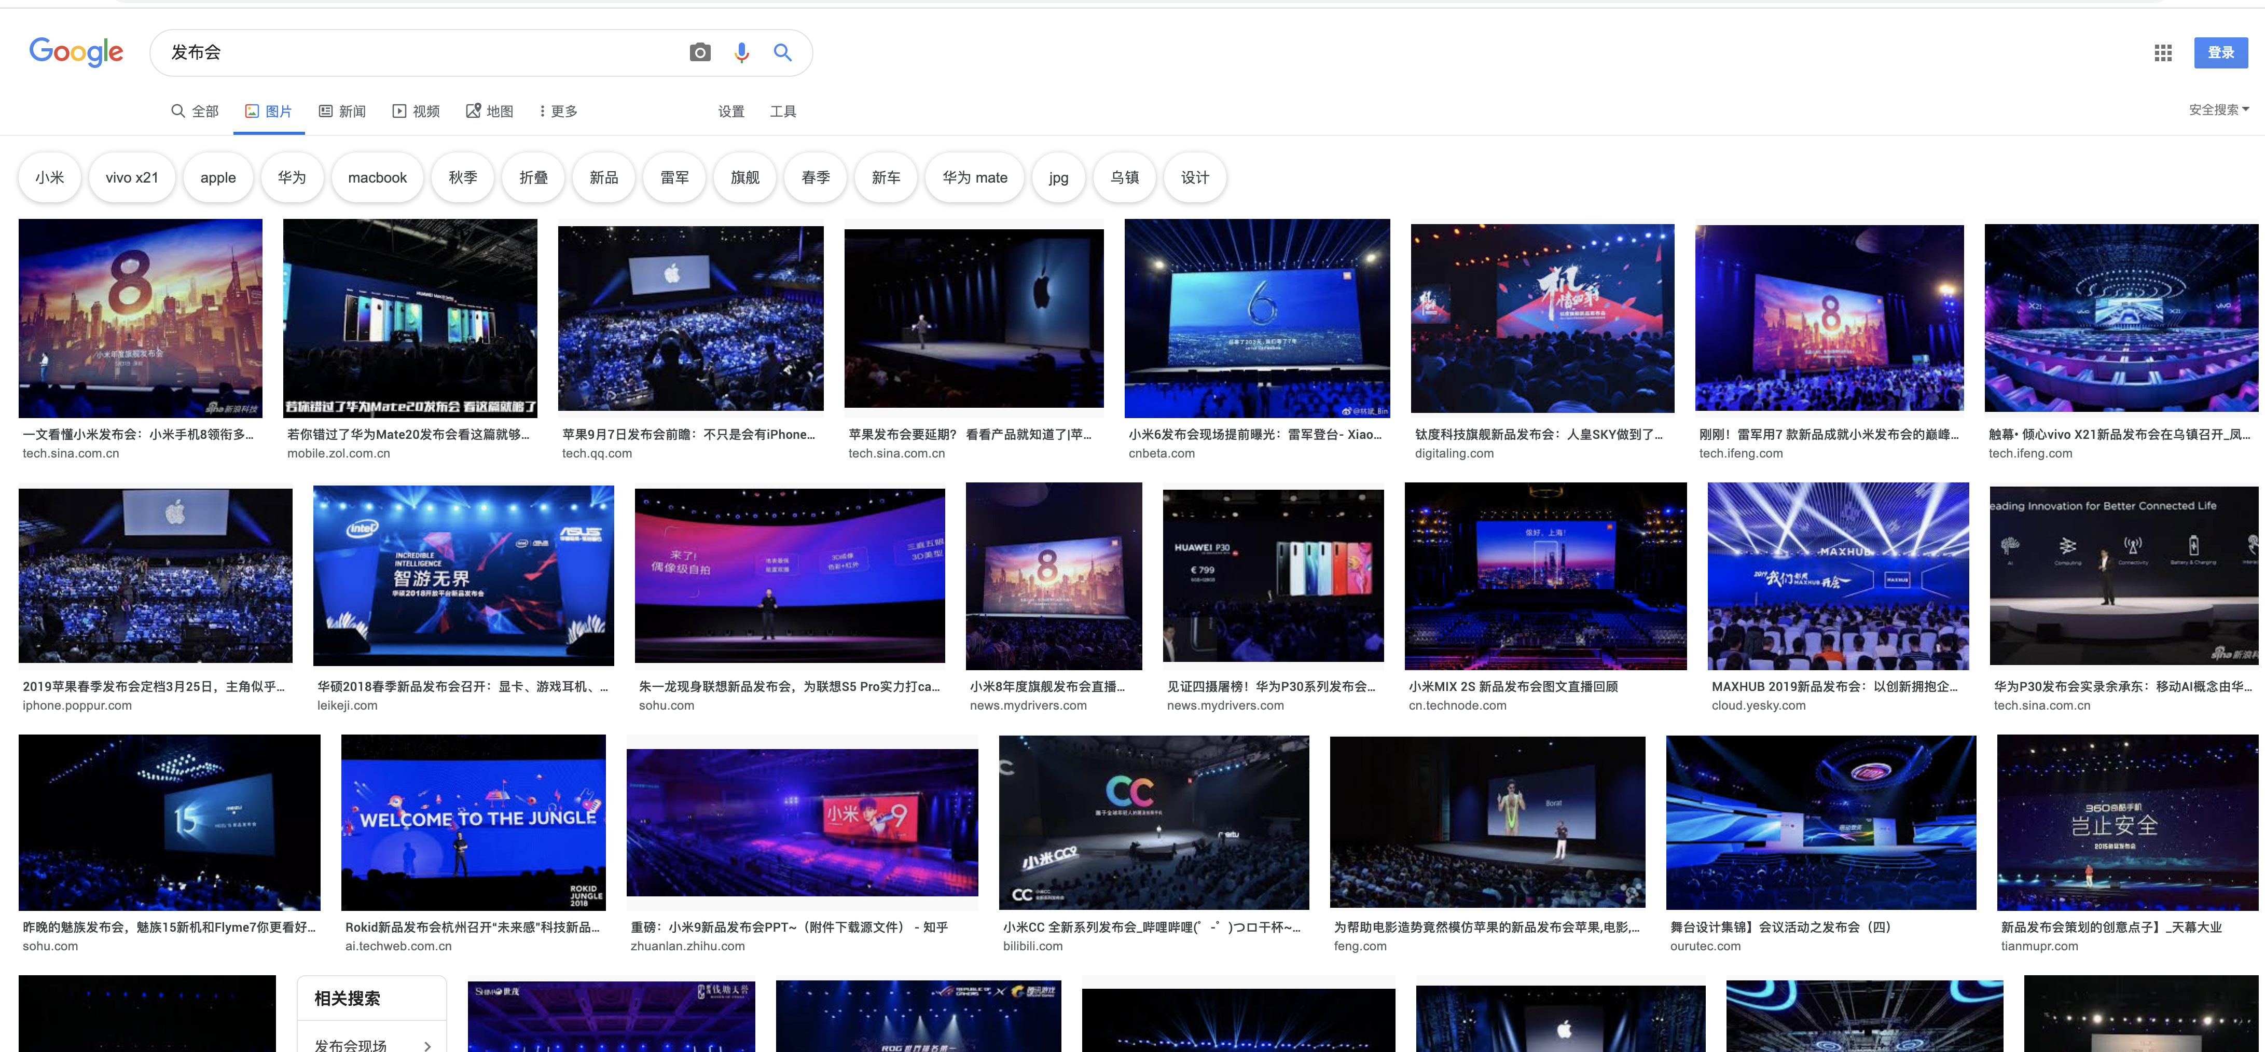The image size is (2265, 1052).
Task: Click the Google logo
Action: 76,53
